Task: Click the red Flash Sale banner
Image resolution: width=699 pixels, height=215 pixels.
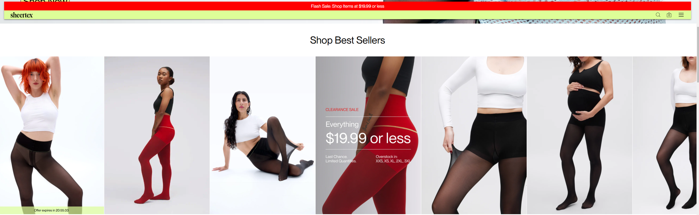Action: coord(347,6)
